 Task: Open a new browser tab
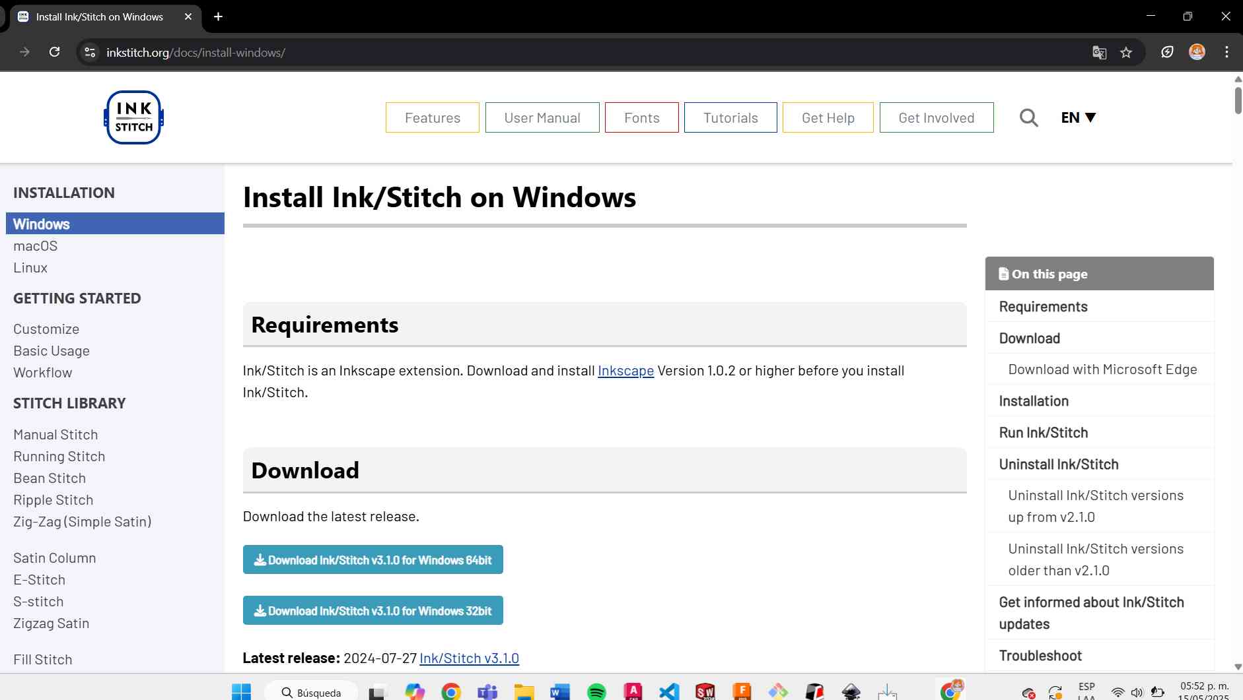coord(218,16)
